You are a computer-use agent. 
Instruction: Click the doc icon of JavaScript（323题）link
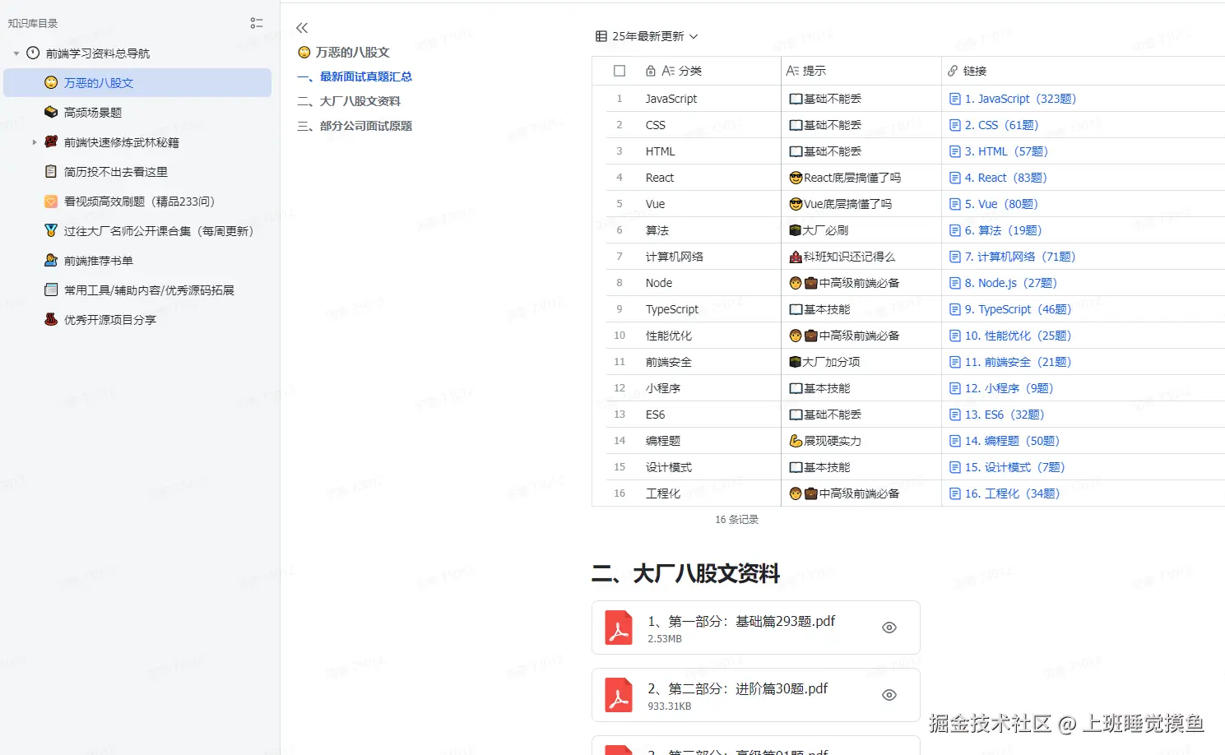[955, 99]
